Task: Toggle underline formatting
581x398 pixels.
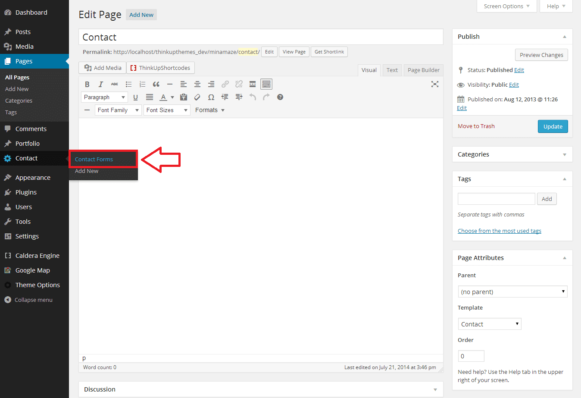Action: (135, 97)
